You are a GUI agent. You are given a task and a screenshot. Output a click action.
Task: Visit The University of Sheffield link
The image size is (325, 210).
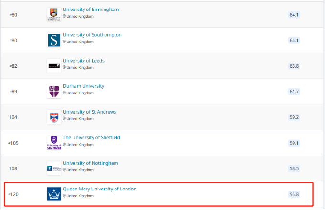click(x=91, y=138)
